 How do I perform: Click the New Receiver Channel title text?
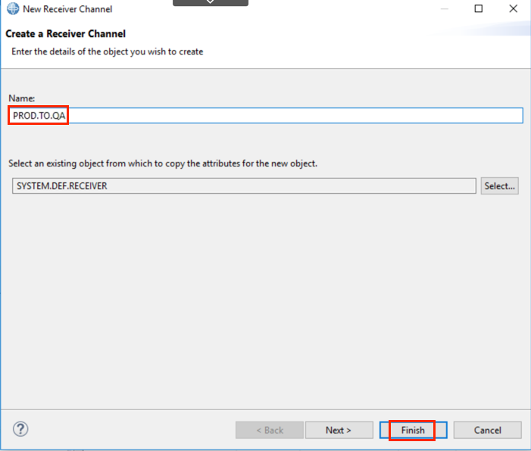point(67,9)
